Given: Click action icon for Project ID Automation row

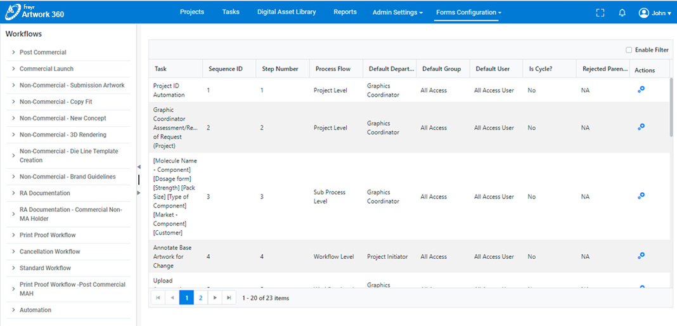Looking at the screenshot, I should (x=641, y=89).
